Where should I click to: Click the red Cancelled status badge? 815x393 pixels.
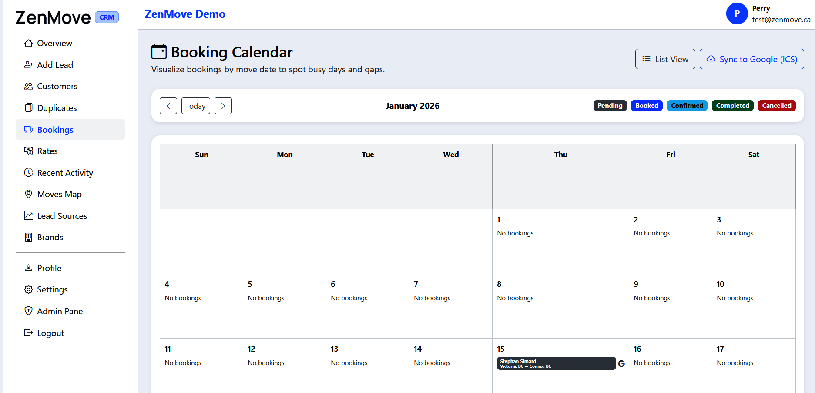tap(776, 106)
